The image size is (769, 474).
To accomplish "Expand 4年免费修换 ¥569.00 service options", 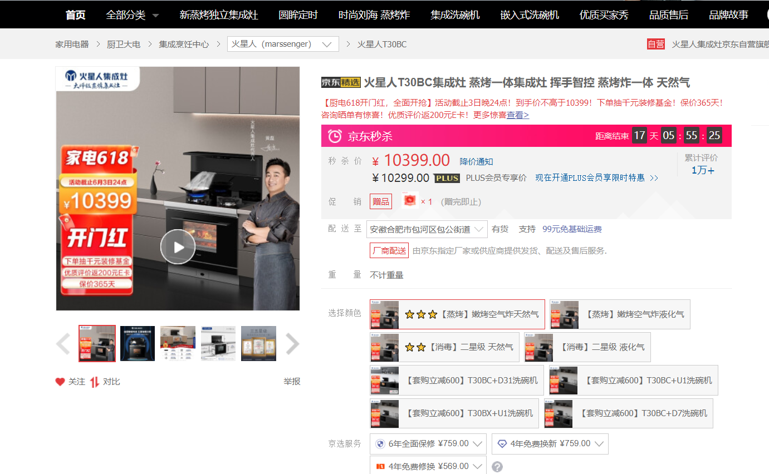I will pos(428,466).
